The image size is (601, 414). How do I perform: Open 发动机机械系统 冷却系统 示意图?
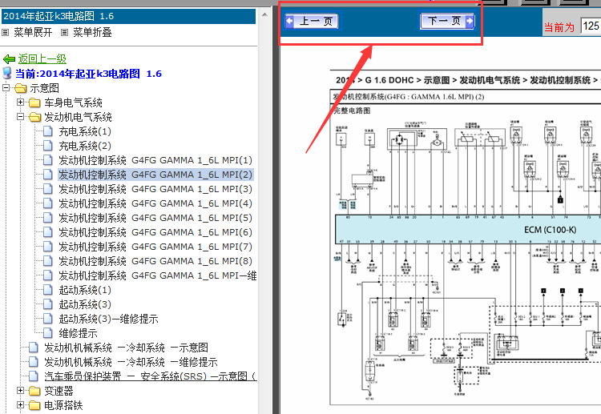tap(126, 348)
